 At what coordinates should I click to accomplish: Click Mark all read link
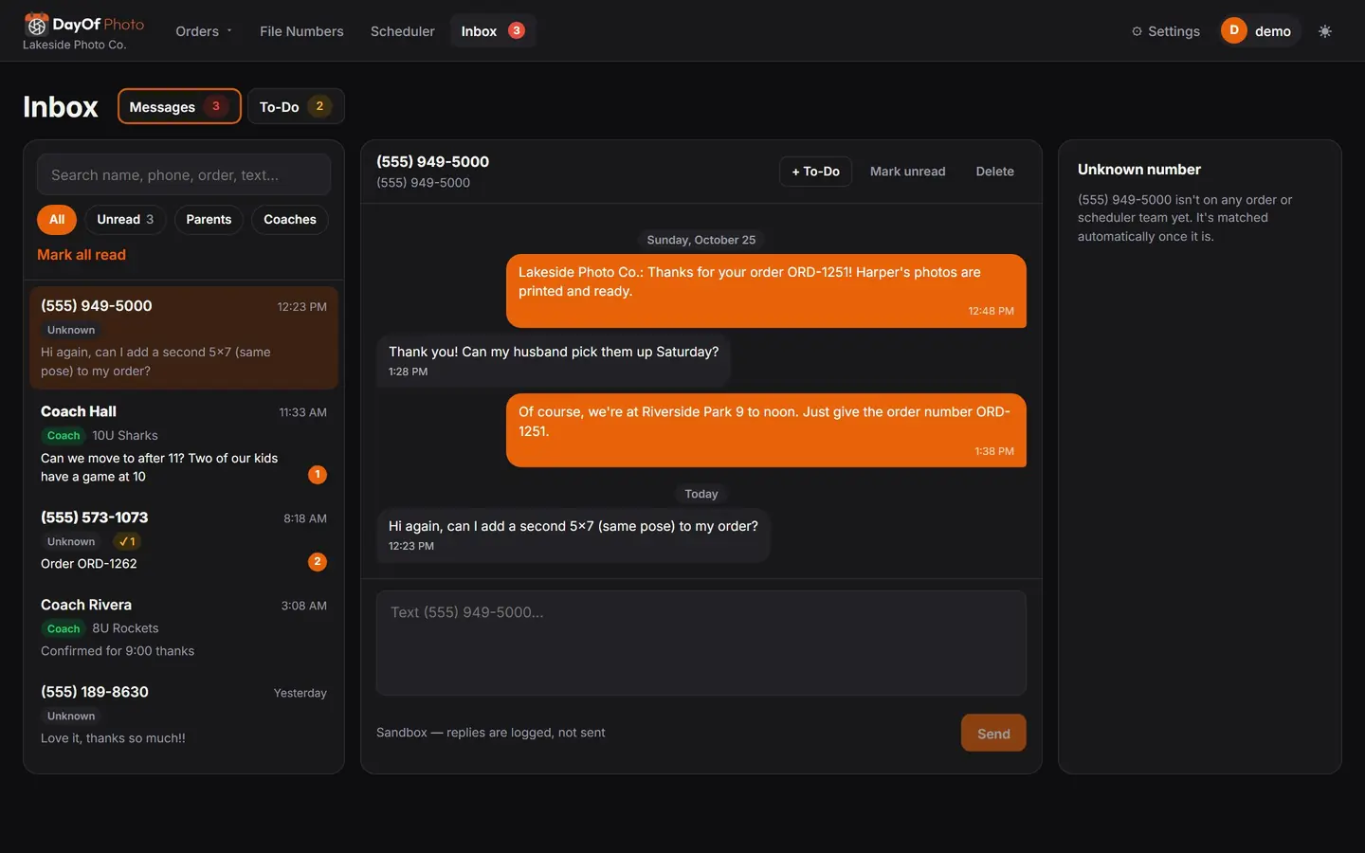pyautogui.click(x=82, y=255)
